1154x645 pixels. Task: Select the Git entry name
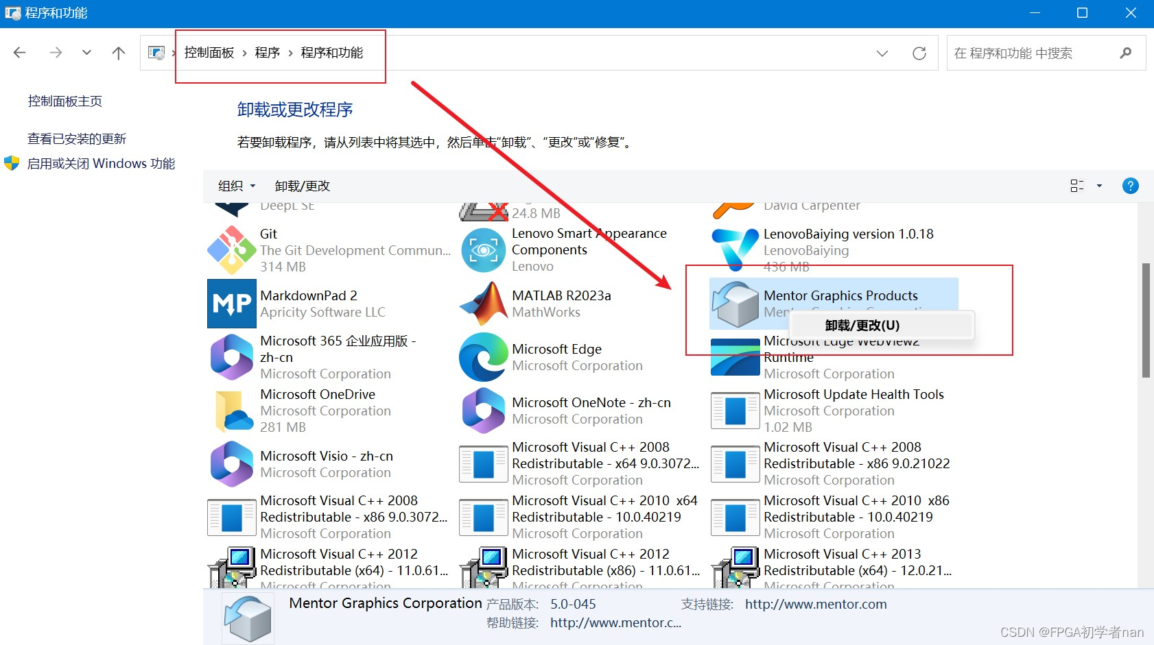point(268,234)
